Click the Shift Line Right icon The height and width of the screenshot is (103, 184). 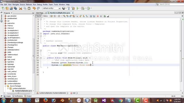94,16
